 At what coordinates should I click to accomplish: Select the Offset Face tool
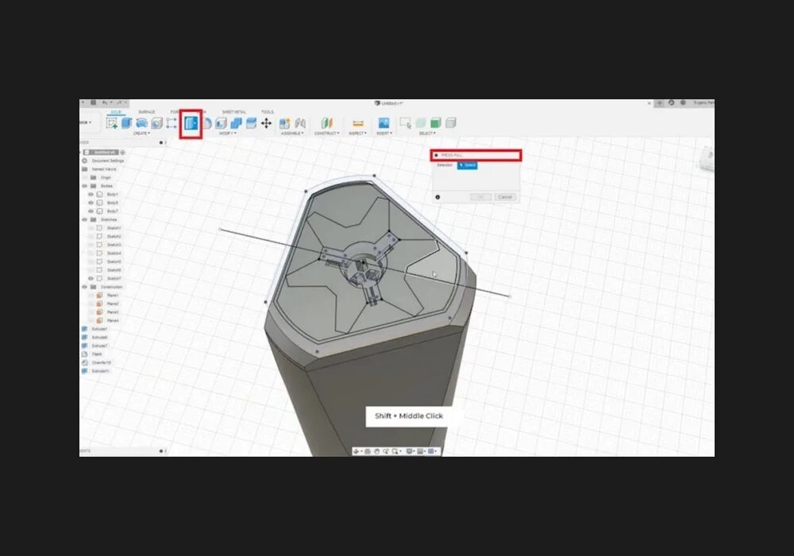pos(251,123)
